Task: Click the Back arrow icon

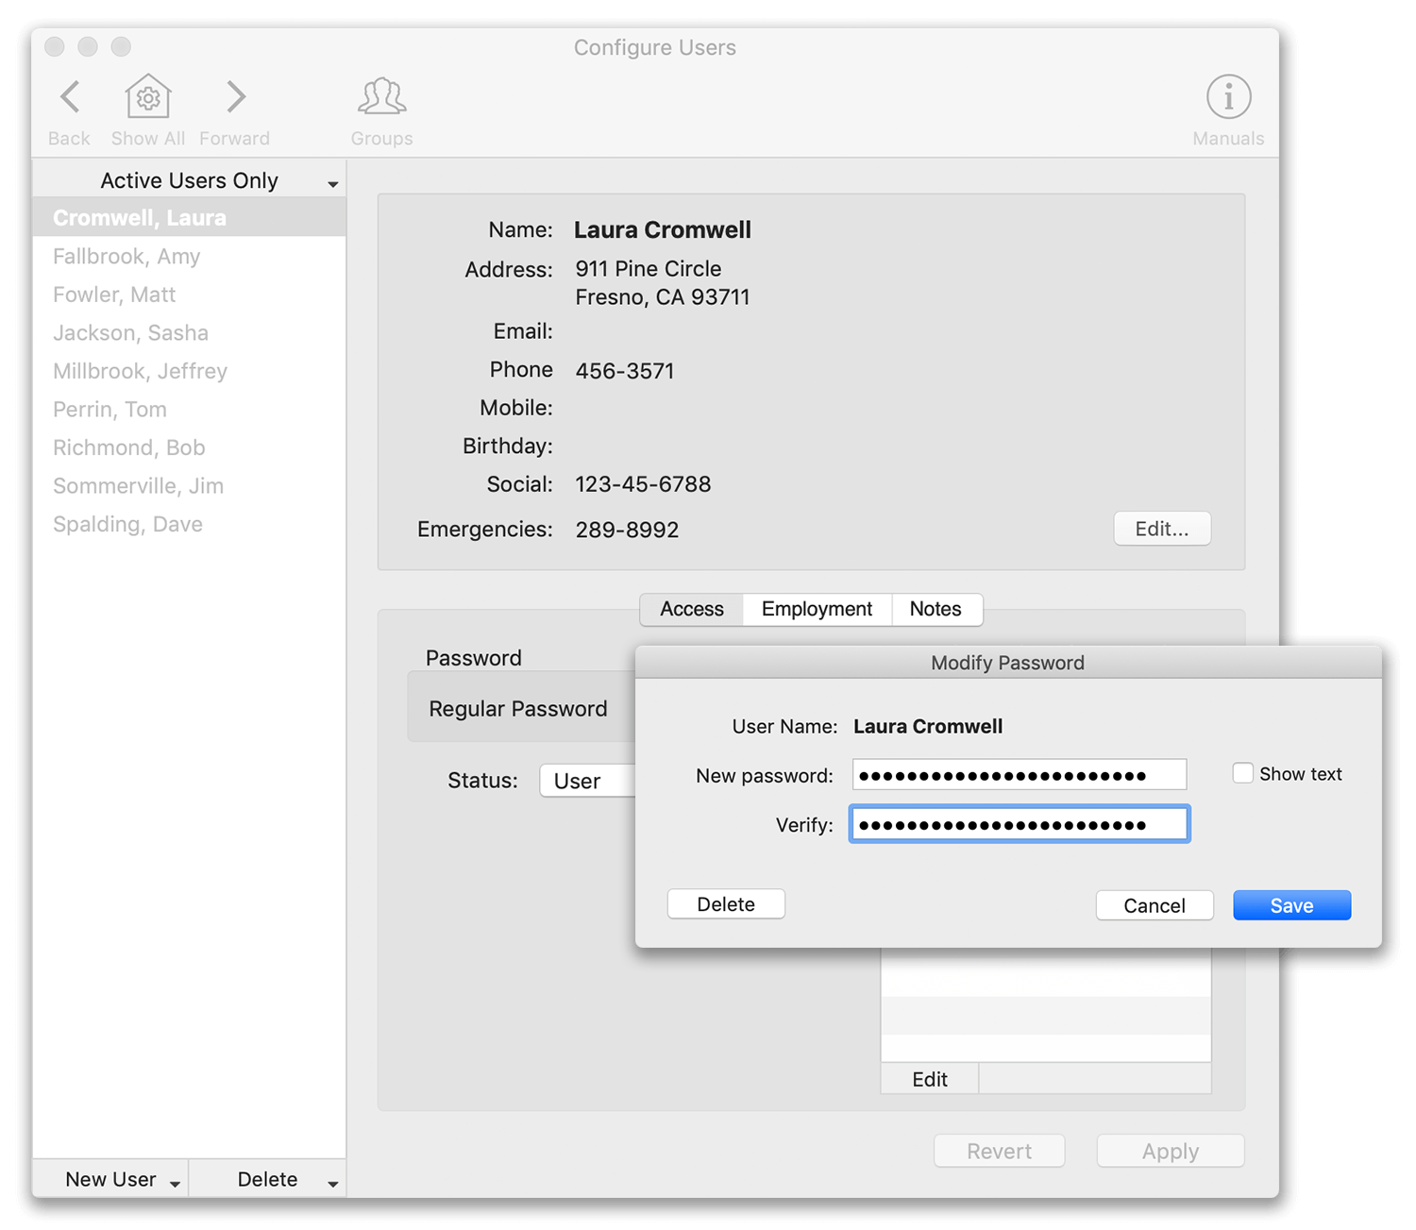Action: (x=70, y=97)
